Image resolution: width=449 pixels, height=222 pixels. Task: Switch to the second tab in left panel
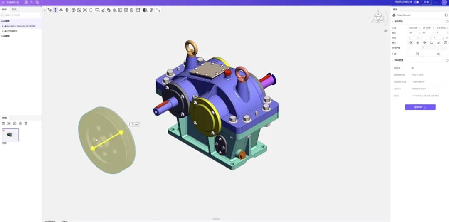coord(15,9)
